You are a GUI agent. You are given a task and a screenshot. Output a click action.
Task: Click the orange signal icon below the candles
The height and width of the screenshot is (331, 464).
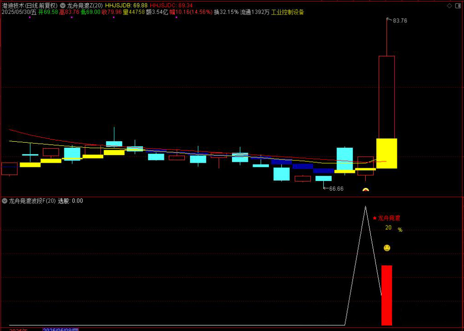(x=365, y=189)
